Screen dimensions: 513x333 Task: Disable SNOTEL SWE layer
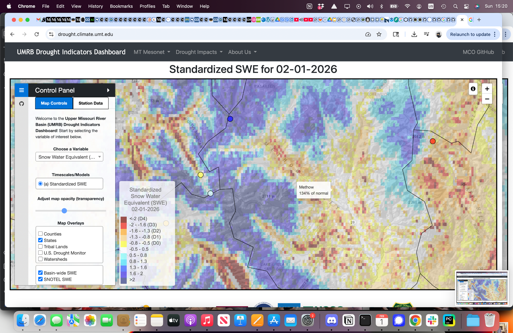(x=41, y=279)
